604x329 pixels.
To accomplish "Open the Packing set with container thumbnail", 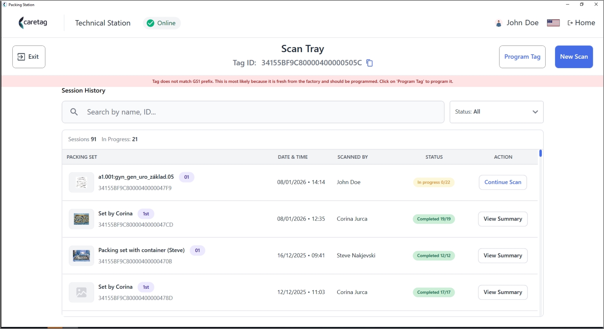I will pos(81,256).
